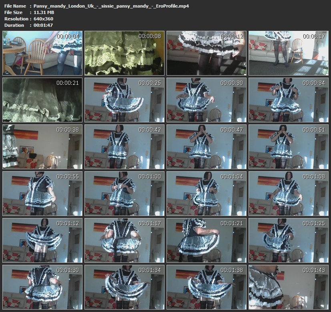Click the thumbnail stamped 00:00:04

[x=42, y=53]
